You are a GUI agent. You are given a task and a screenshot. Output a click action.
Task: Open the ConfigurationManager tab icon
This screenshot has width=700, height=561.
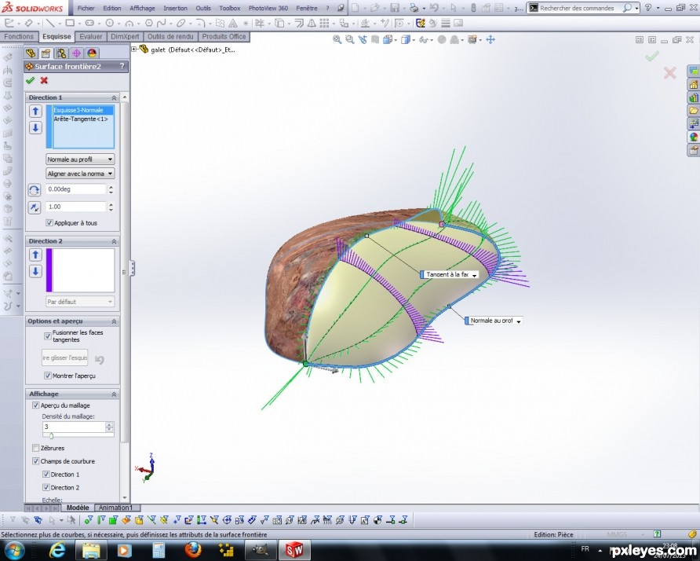tap(61, 53)
